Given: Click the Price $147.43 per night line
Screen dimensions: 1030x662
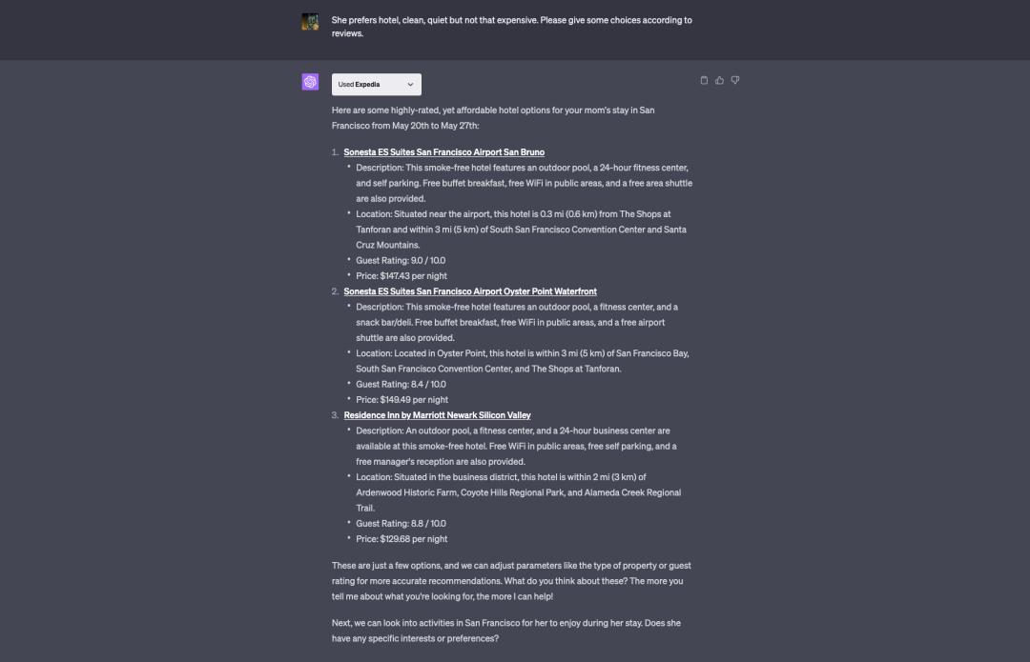Looking at the screenshot, I should [402, 275].
